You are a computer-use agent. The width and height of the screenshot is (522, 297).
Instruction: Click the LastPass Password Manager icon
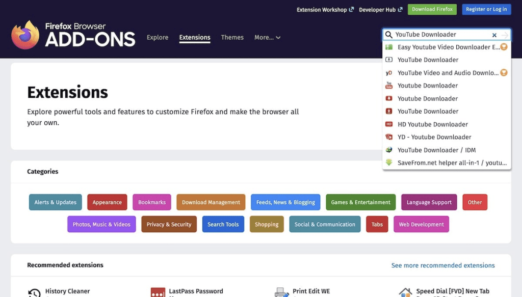point(158,292)
